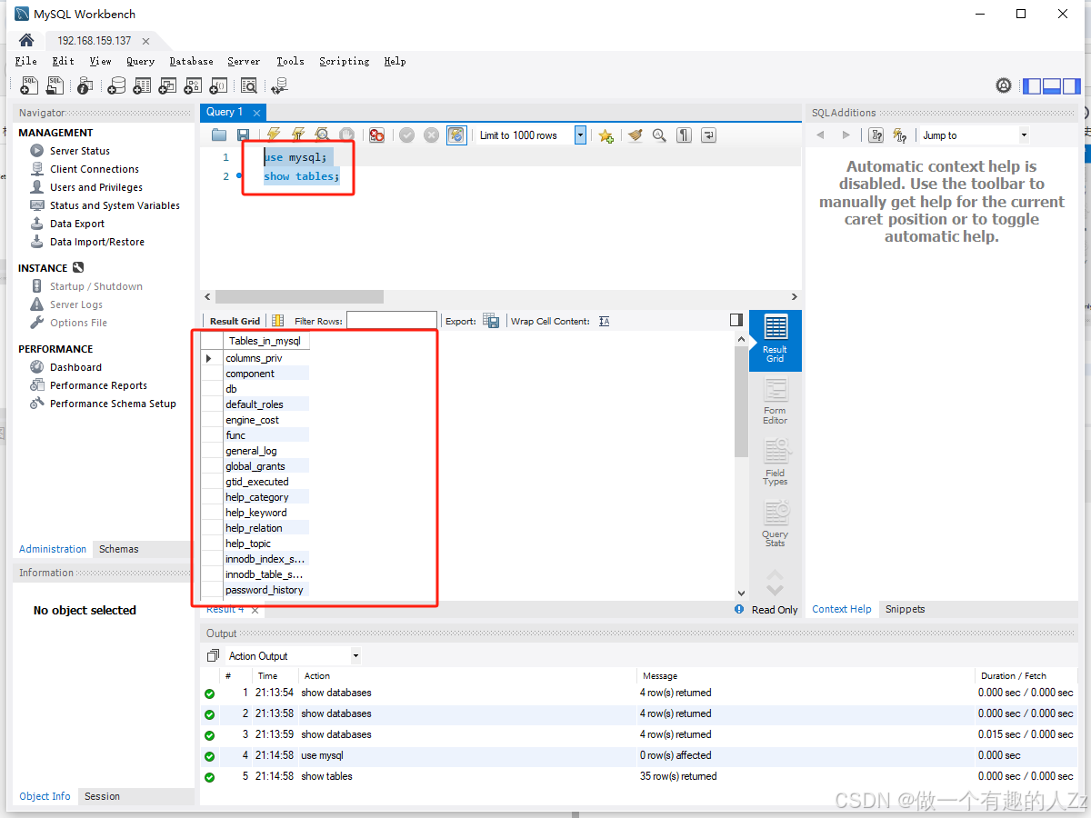Click Create new stored procedure icon

click(193, 85)
